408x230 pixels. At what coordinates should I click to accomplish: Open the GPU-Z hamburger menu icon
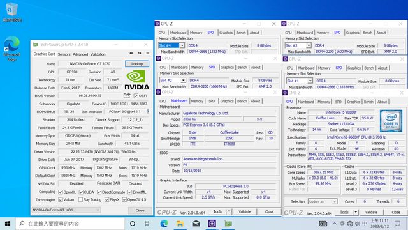point(148,53)
